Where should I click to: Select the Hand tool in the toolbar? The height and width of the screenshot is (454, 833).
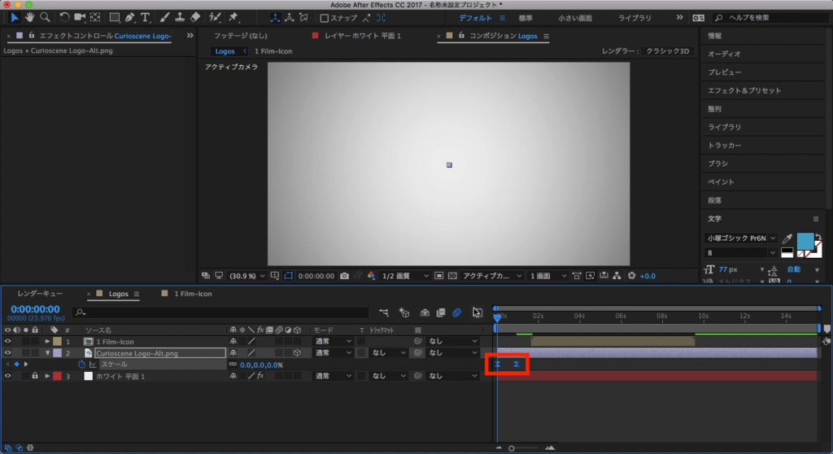tap(29, 17)
